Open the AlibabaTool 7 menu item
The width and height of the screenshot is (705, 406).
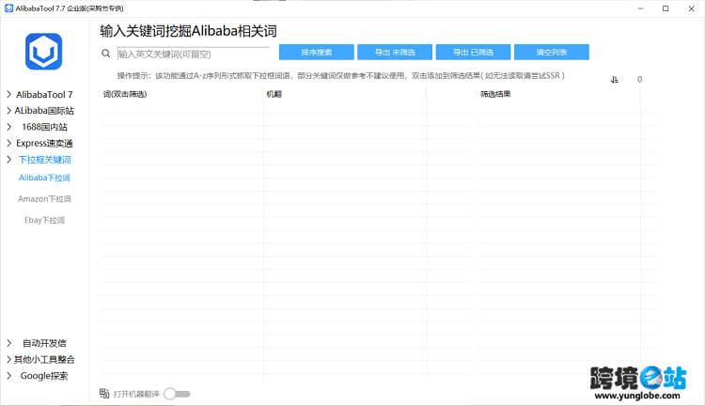pos(44,94)
